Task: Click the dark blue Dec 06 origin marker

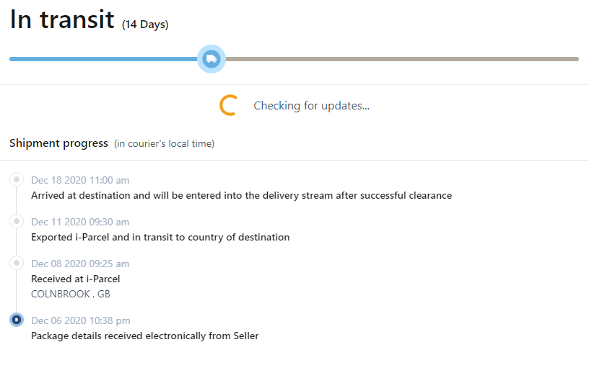Action: [x=17, y=320]
